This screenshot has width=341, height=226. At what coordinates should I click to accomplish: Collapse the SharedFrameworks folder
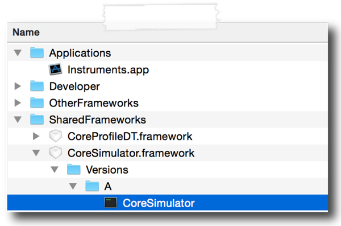[18, 120]
